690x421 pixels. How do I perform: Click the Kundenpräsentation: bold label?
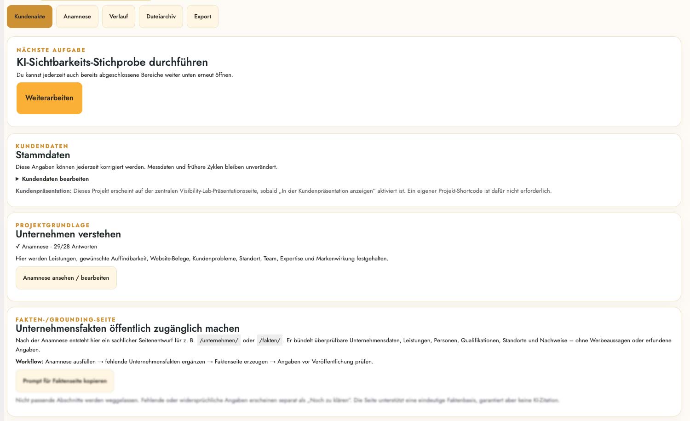[44, 191]
